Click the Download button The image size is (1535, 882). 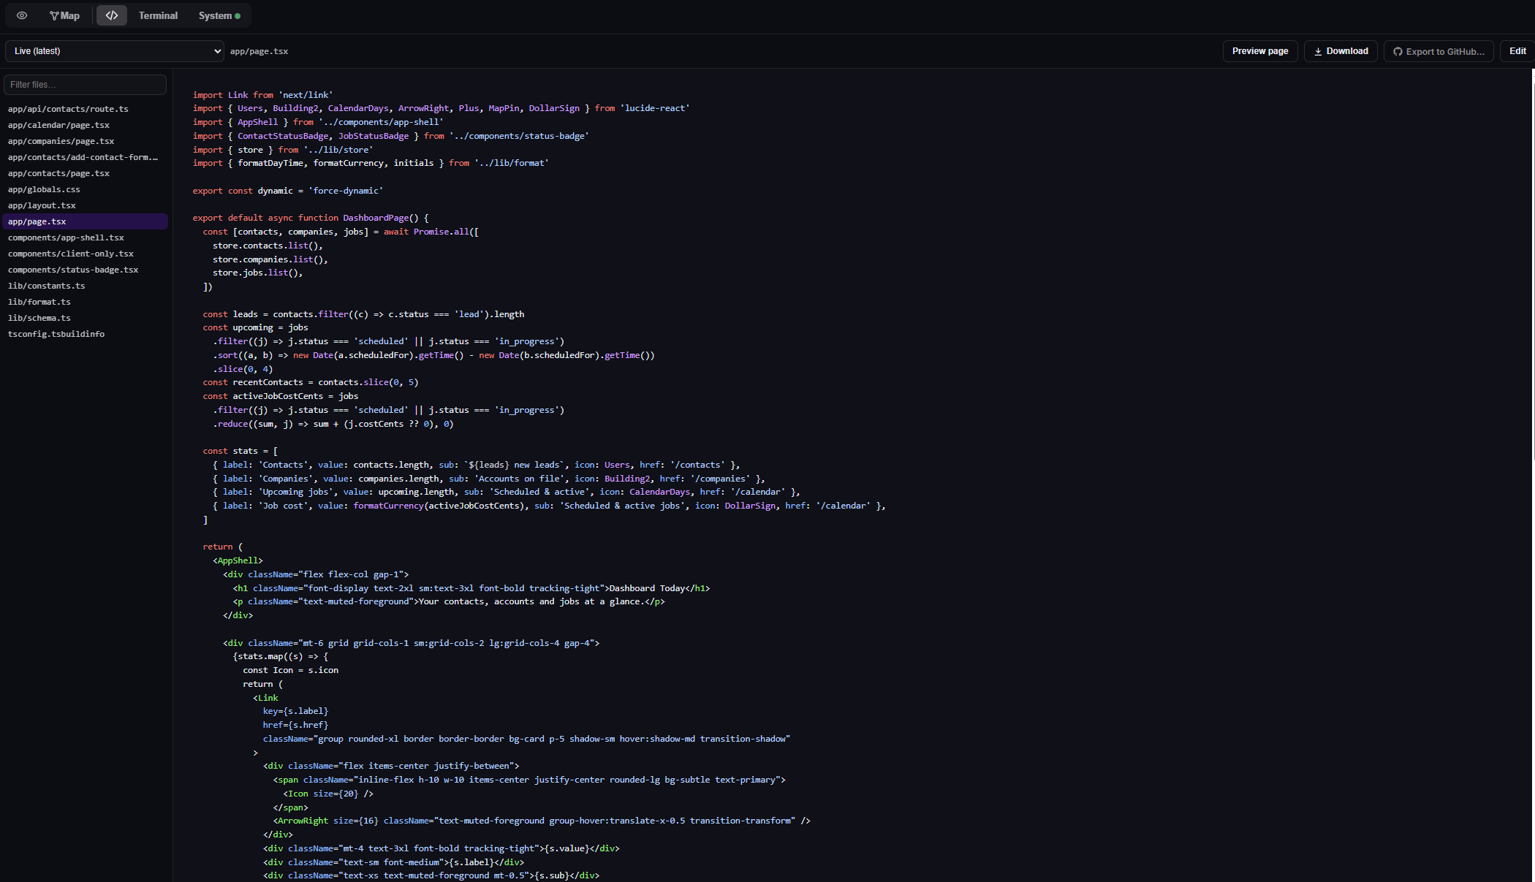click(1341, 51)
